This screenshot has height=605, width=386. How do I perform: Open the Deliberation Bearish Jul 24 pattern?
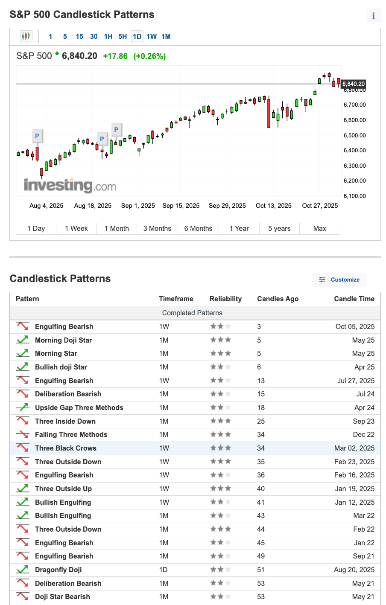coord(68,394)
